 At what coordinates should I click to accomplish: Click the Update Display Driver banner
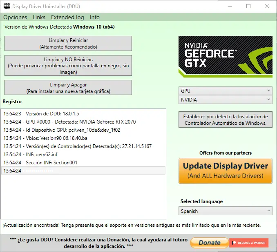[x=226, y=171]
